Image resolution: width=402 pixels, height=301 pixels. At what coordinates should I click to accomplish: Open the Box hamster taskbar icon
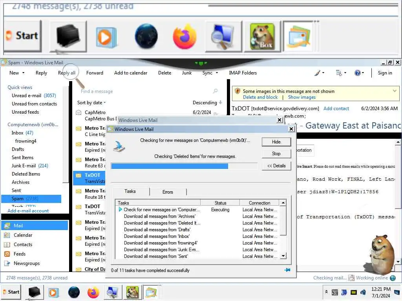132,292
